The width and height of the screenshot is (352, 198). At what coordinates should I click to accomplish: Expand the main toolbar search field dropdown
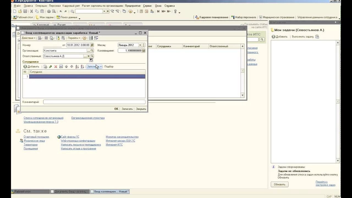104,11
